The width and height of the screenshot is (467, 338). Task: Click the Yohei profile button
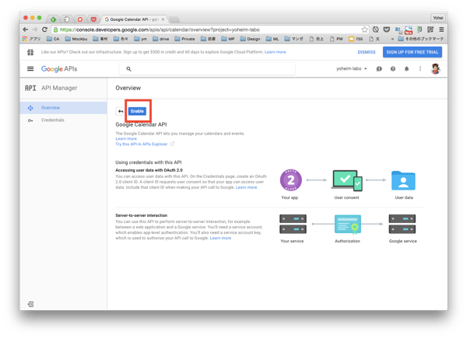point(437,18)
